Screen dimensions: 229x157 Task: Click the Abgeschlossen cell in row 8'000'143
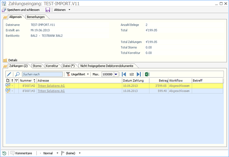[x=180, y=91]
